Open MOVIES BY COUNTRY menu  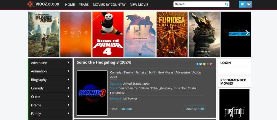pyautogui.click(x=109, y=5)
